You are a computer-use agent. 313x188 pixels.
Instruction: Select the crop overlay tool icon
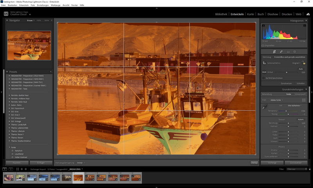(x=274, y=52)
